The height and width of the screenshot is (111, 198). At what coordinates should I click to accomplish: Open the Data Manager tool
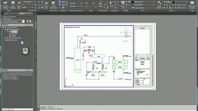[x=13, y=5]
